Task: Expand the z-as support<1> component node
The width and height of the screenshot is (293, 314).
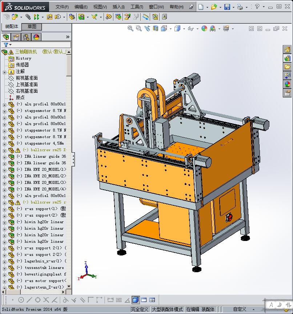Action: (4, 210)
